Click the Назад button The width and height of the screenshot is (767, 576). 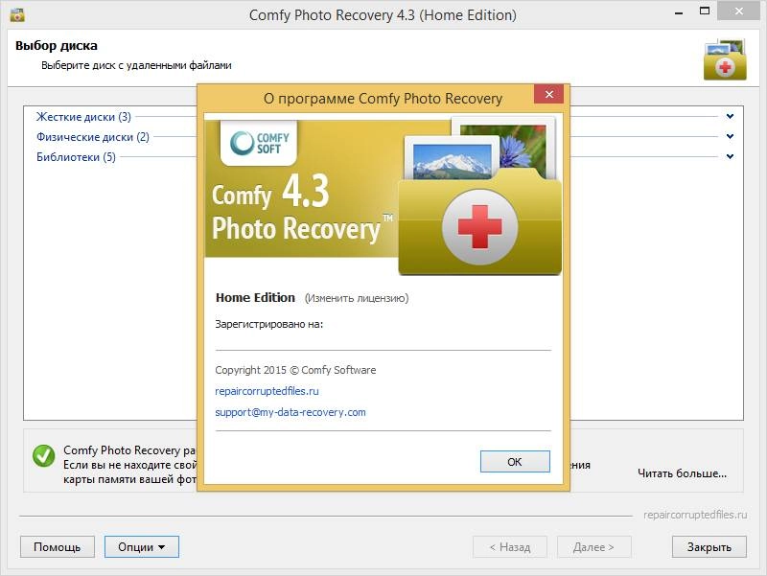(x=510, y=546)
